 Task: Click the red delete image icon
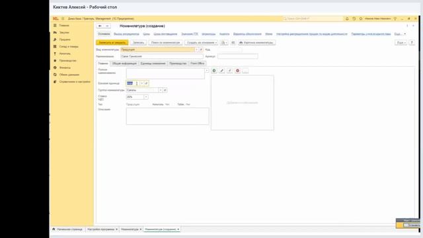(237, 71)
